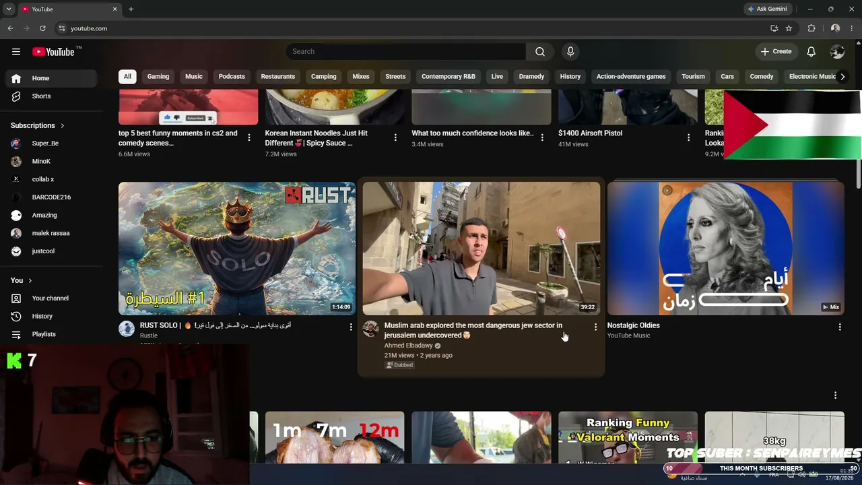Open Ahmed Elbadawy channel avatar
The height and width of the screenshot is (485, 862).
pyautogui.click(x=370, y=329)
